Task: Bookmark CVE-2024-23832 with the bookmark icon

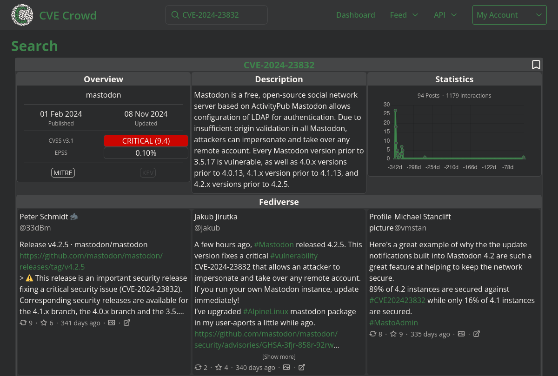Action: coord(536,65)
